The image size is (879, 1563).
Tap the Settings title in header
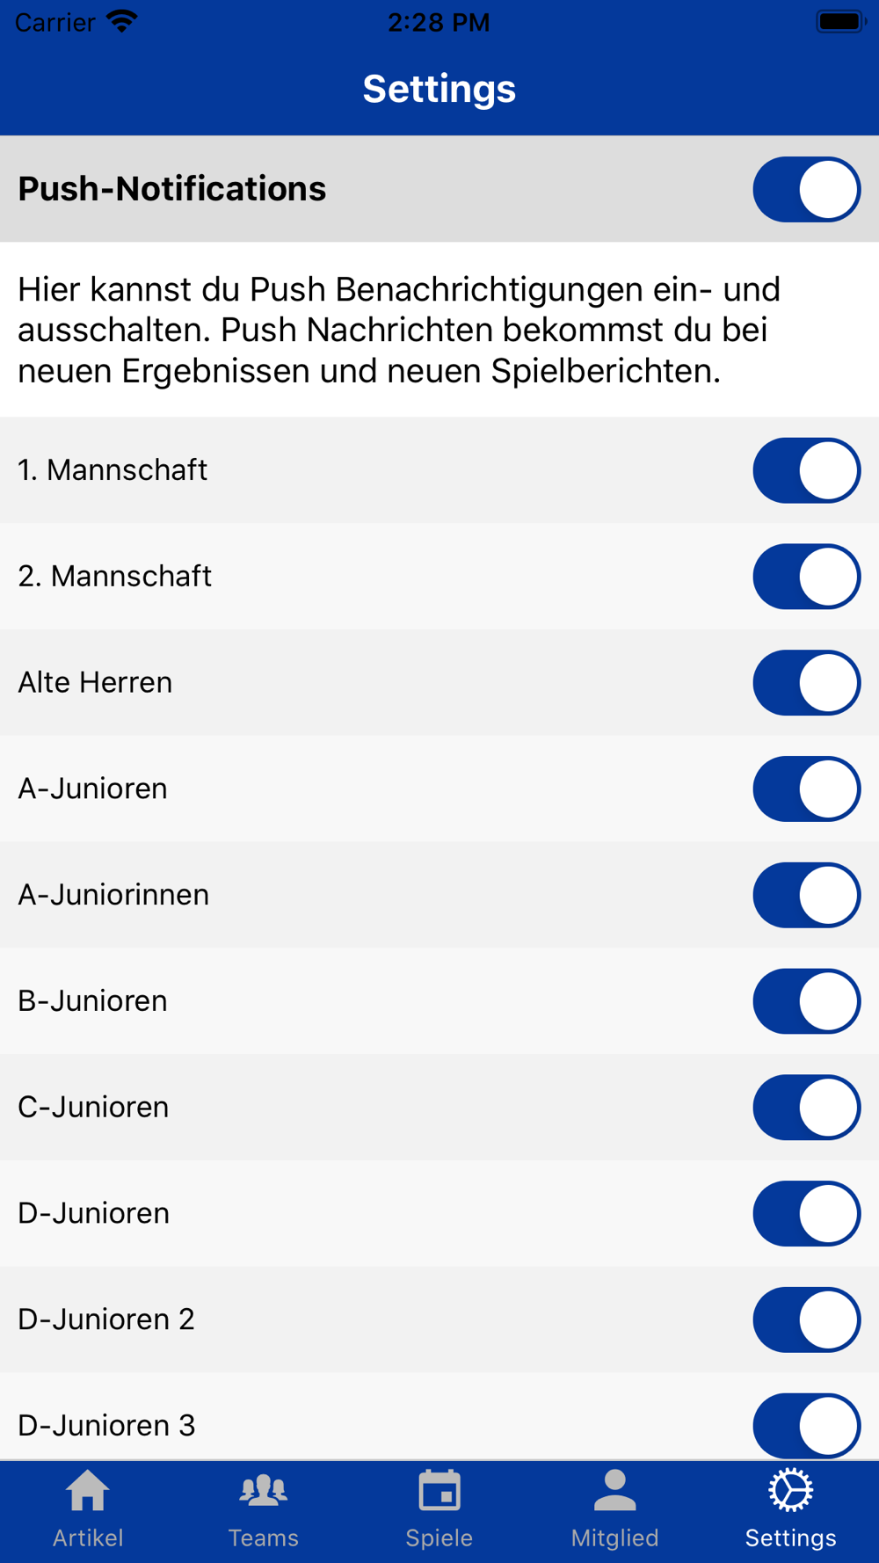point(439,89)
